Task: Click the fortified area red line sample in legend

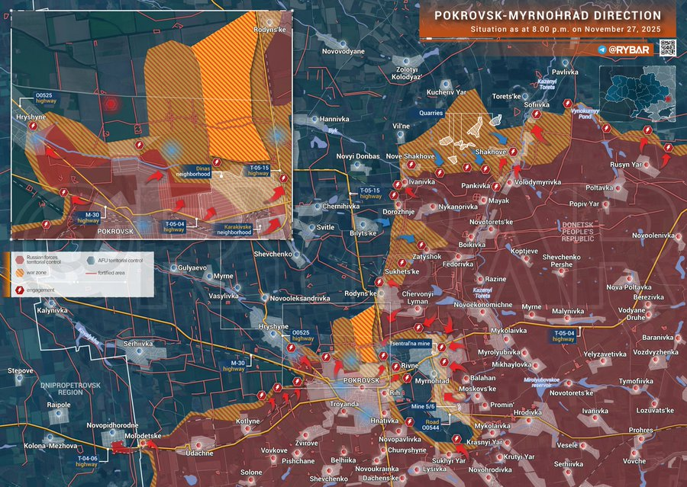Action: click(91, 273)
